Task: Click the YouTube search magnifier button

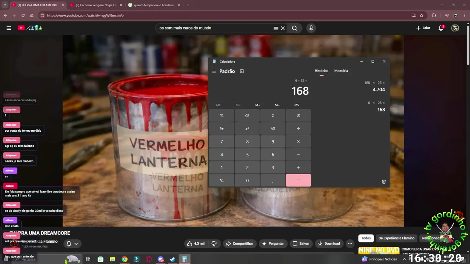Action: coord(294,28)
